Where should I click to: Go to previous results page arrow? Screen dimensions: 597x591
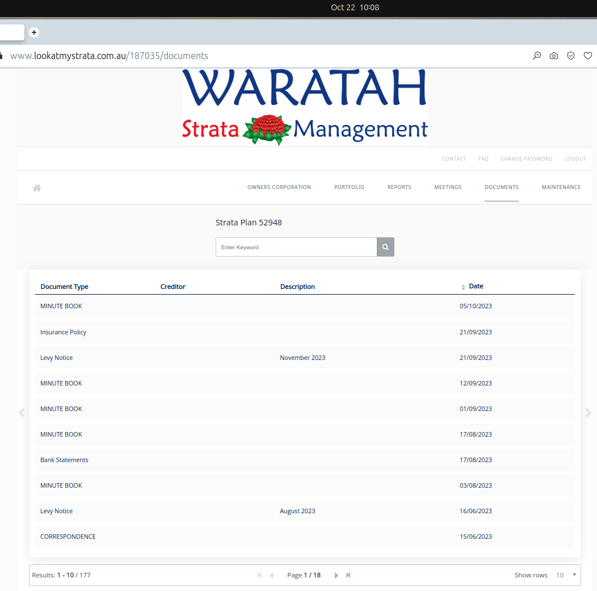pyautogui.click(x=272, y=575)
